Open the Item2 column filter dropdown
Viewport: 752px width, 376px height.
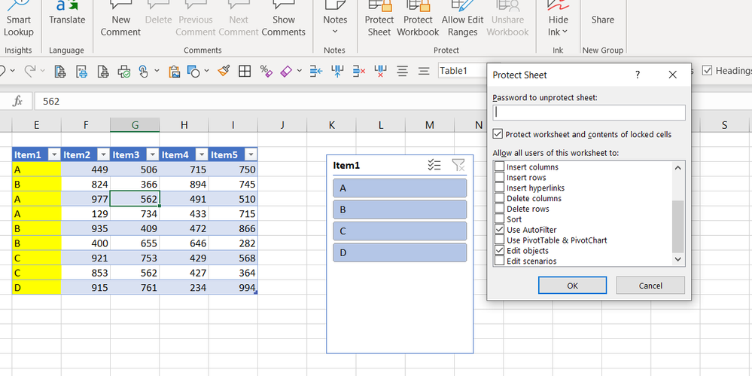(x=103, y=154)
